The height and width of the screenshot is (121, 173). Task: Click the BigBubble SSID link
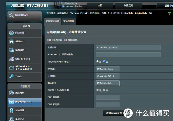click(127, 13)
